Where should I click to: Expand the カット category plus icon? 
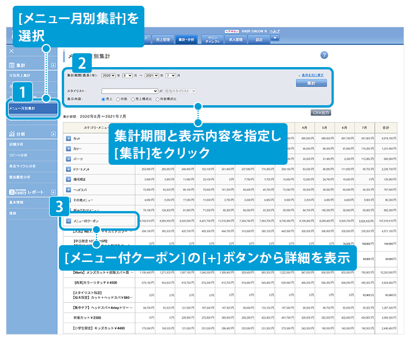point(69,139)
